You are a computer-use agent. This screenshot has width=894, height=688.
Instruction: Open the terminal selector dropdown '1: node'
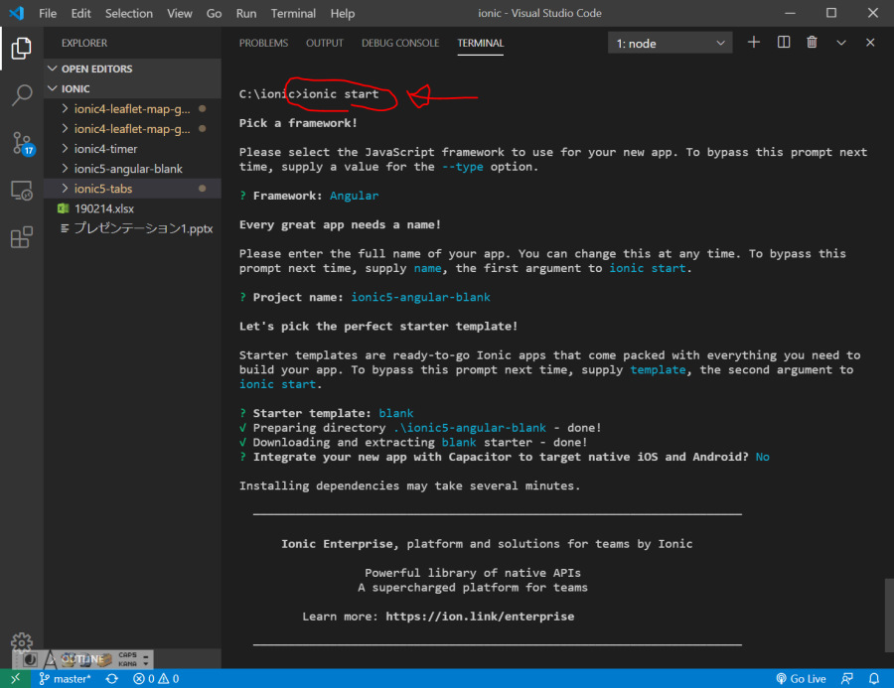pos(670,44)
